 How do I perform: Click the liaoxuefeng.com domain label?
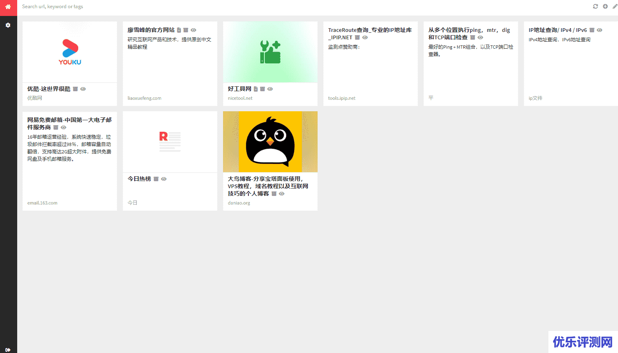click(144, 98)
